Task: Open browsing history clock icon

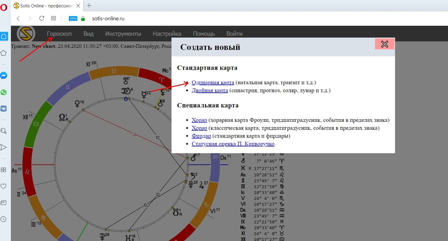Action: [4, 219]
